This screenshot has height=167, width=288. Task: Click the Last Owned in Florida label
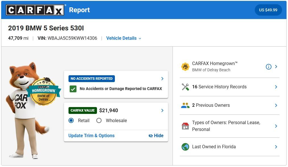(x=214, y=147)
